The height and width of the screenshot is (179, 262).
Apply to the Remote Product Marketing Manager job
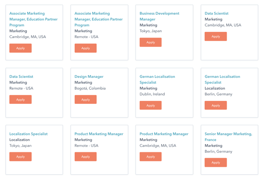tap(86, 157)
